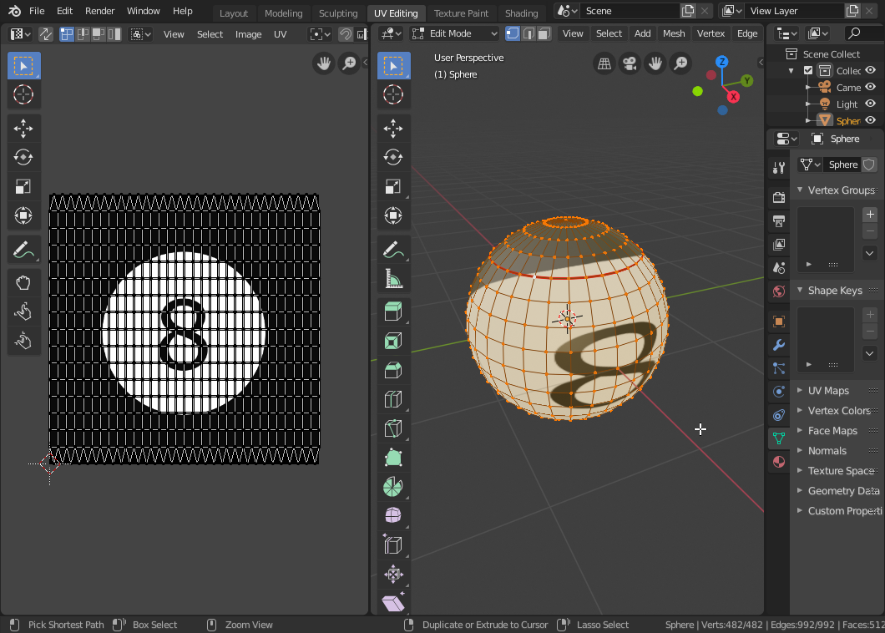Choose the Inset Faces tool

point(393,341)
